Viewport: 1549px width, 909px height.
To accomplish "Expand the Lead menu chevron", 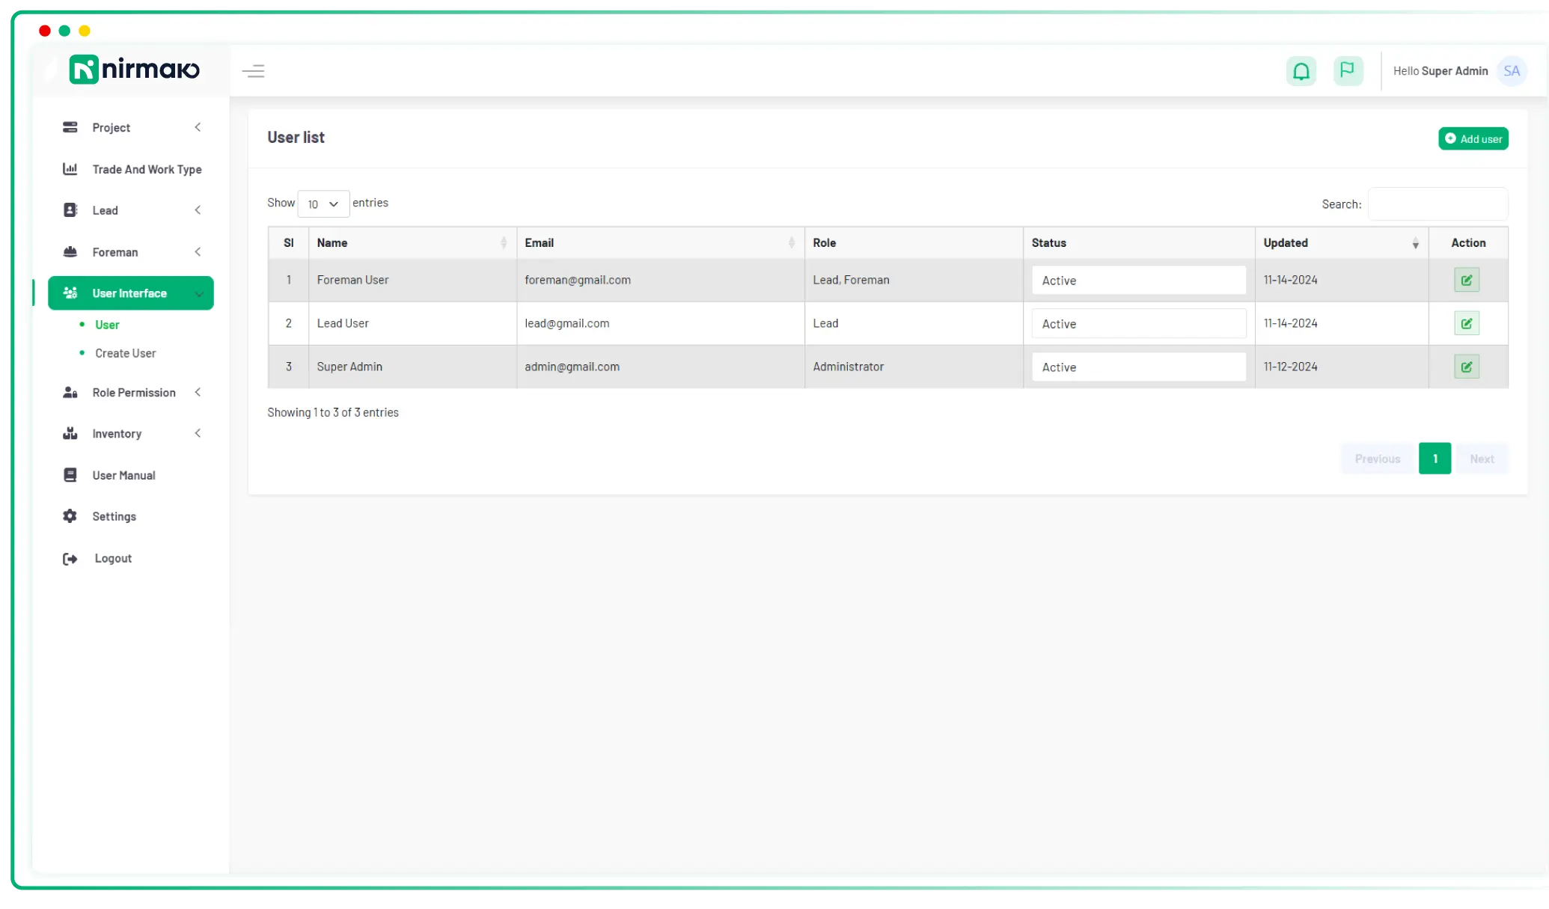I will coord(198,209).
